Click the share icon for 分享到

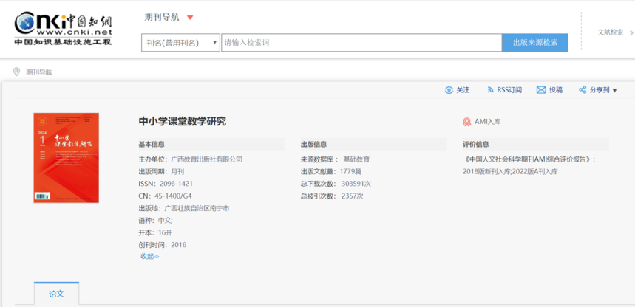[x=583, y=90]
